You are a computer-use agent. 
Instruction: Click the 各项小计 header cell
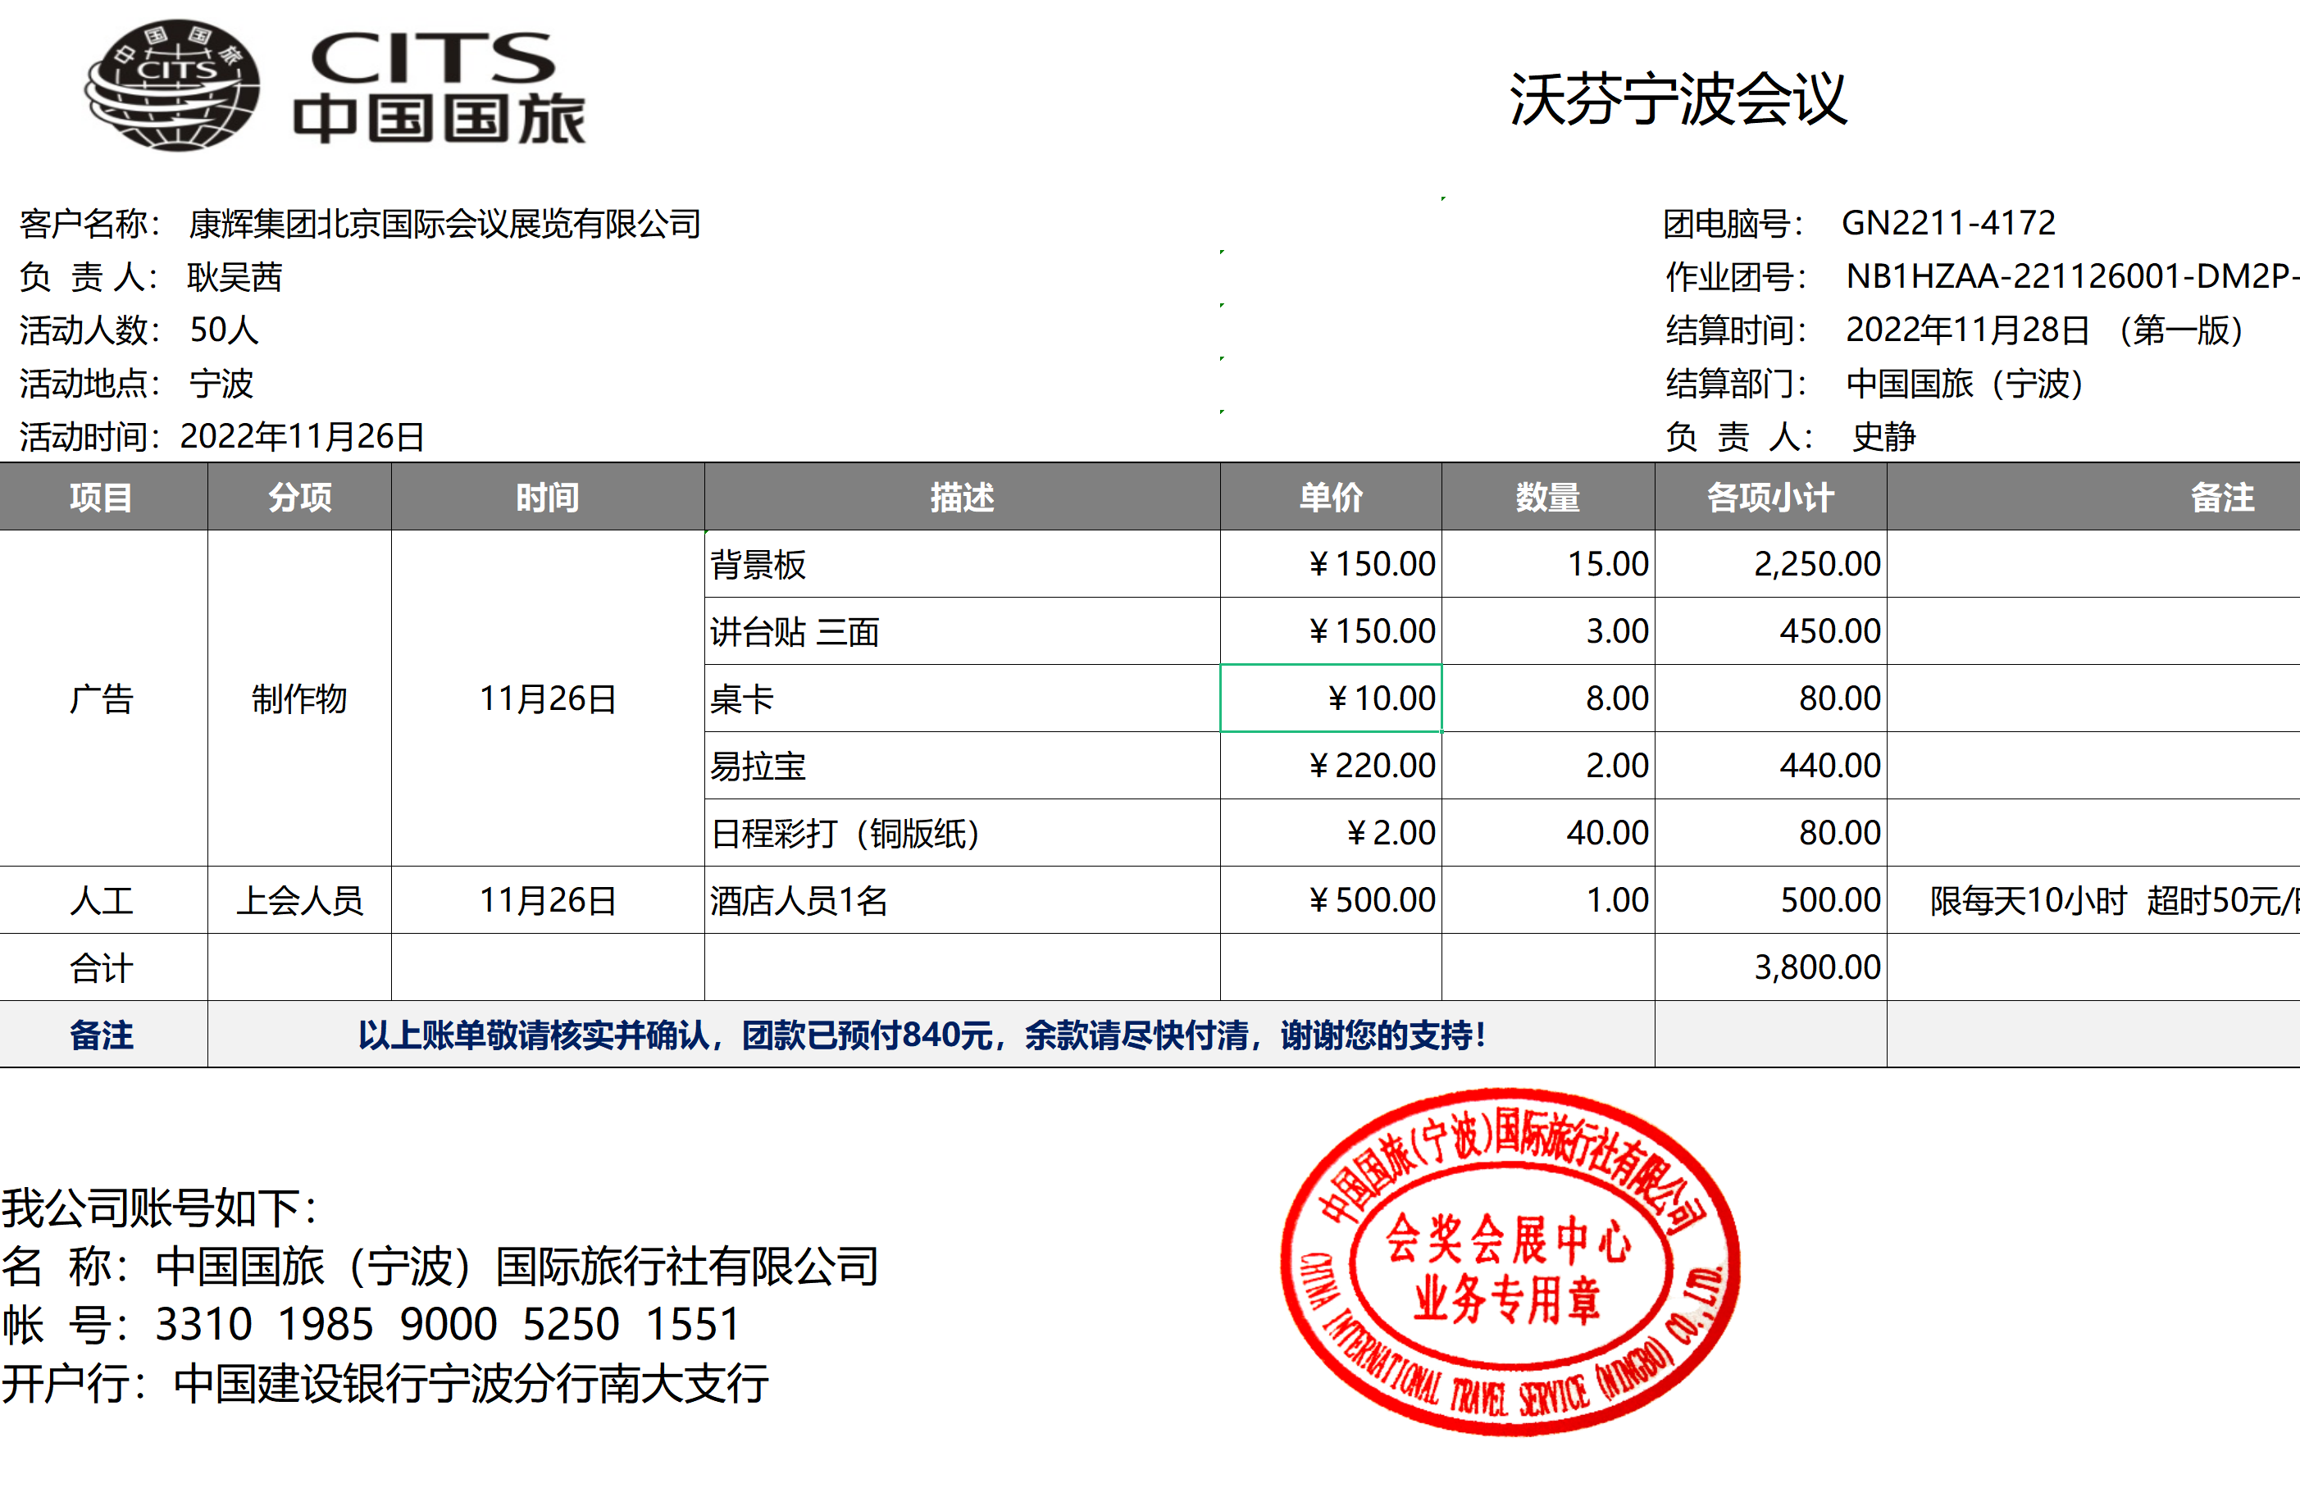click(x=1769, y=498)
